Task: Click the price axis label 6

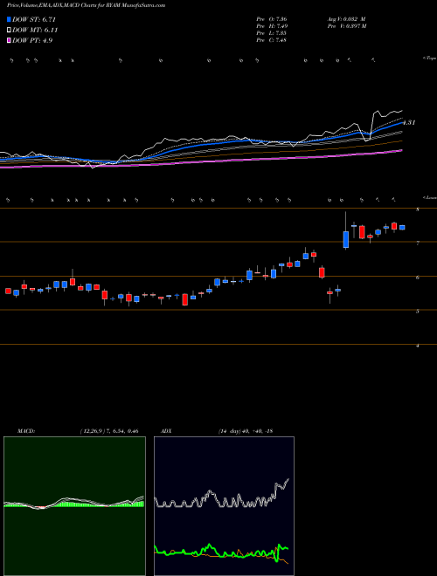Action: pos(418,278)
